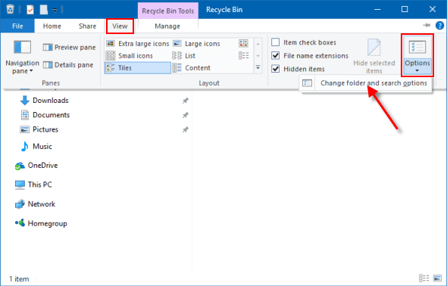Switch to large thumbnails view in status bar
447x286 pixels.
tap(437, 278)
